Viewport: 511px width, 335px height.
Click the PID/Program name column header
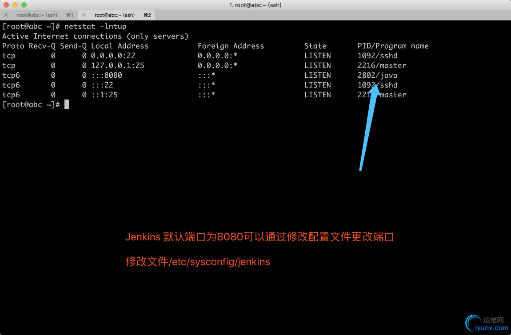[x=393, y=46]
